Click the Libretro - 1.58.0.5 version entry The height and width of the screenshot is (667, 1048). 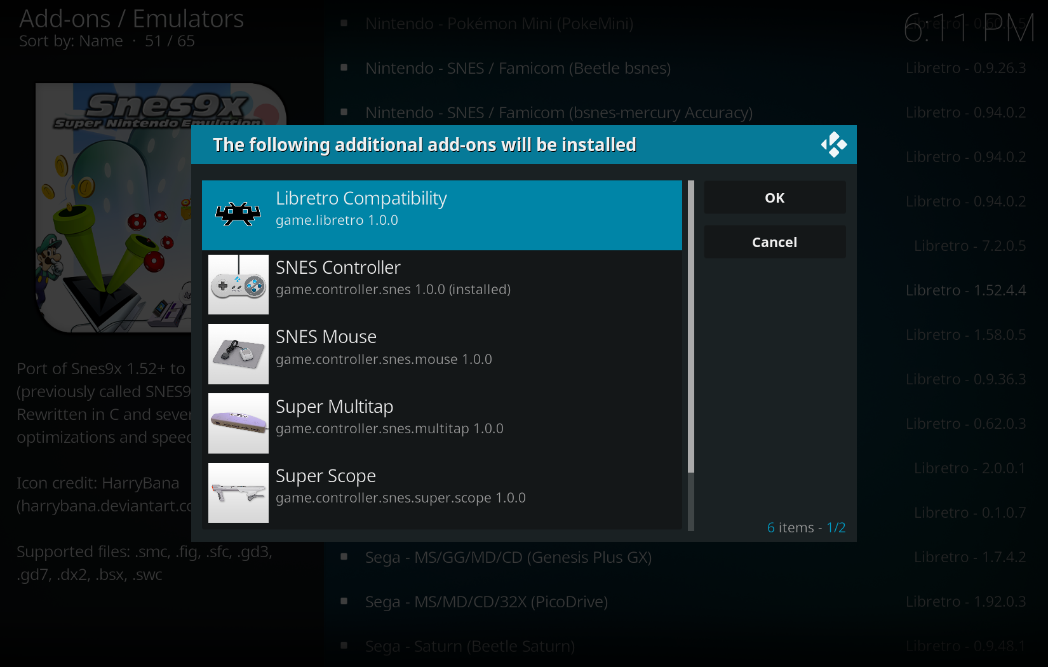[x=966, y=335]
